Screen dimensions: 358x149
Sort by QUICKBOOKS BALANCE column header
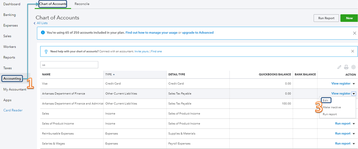tap(275, 74)
